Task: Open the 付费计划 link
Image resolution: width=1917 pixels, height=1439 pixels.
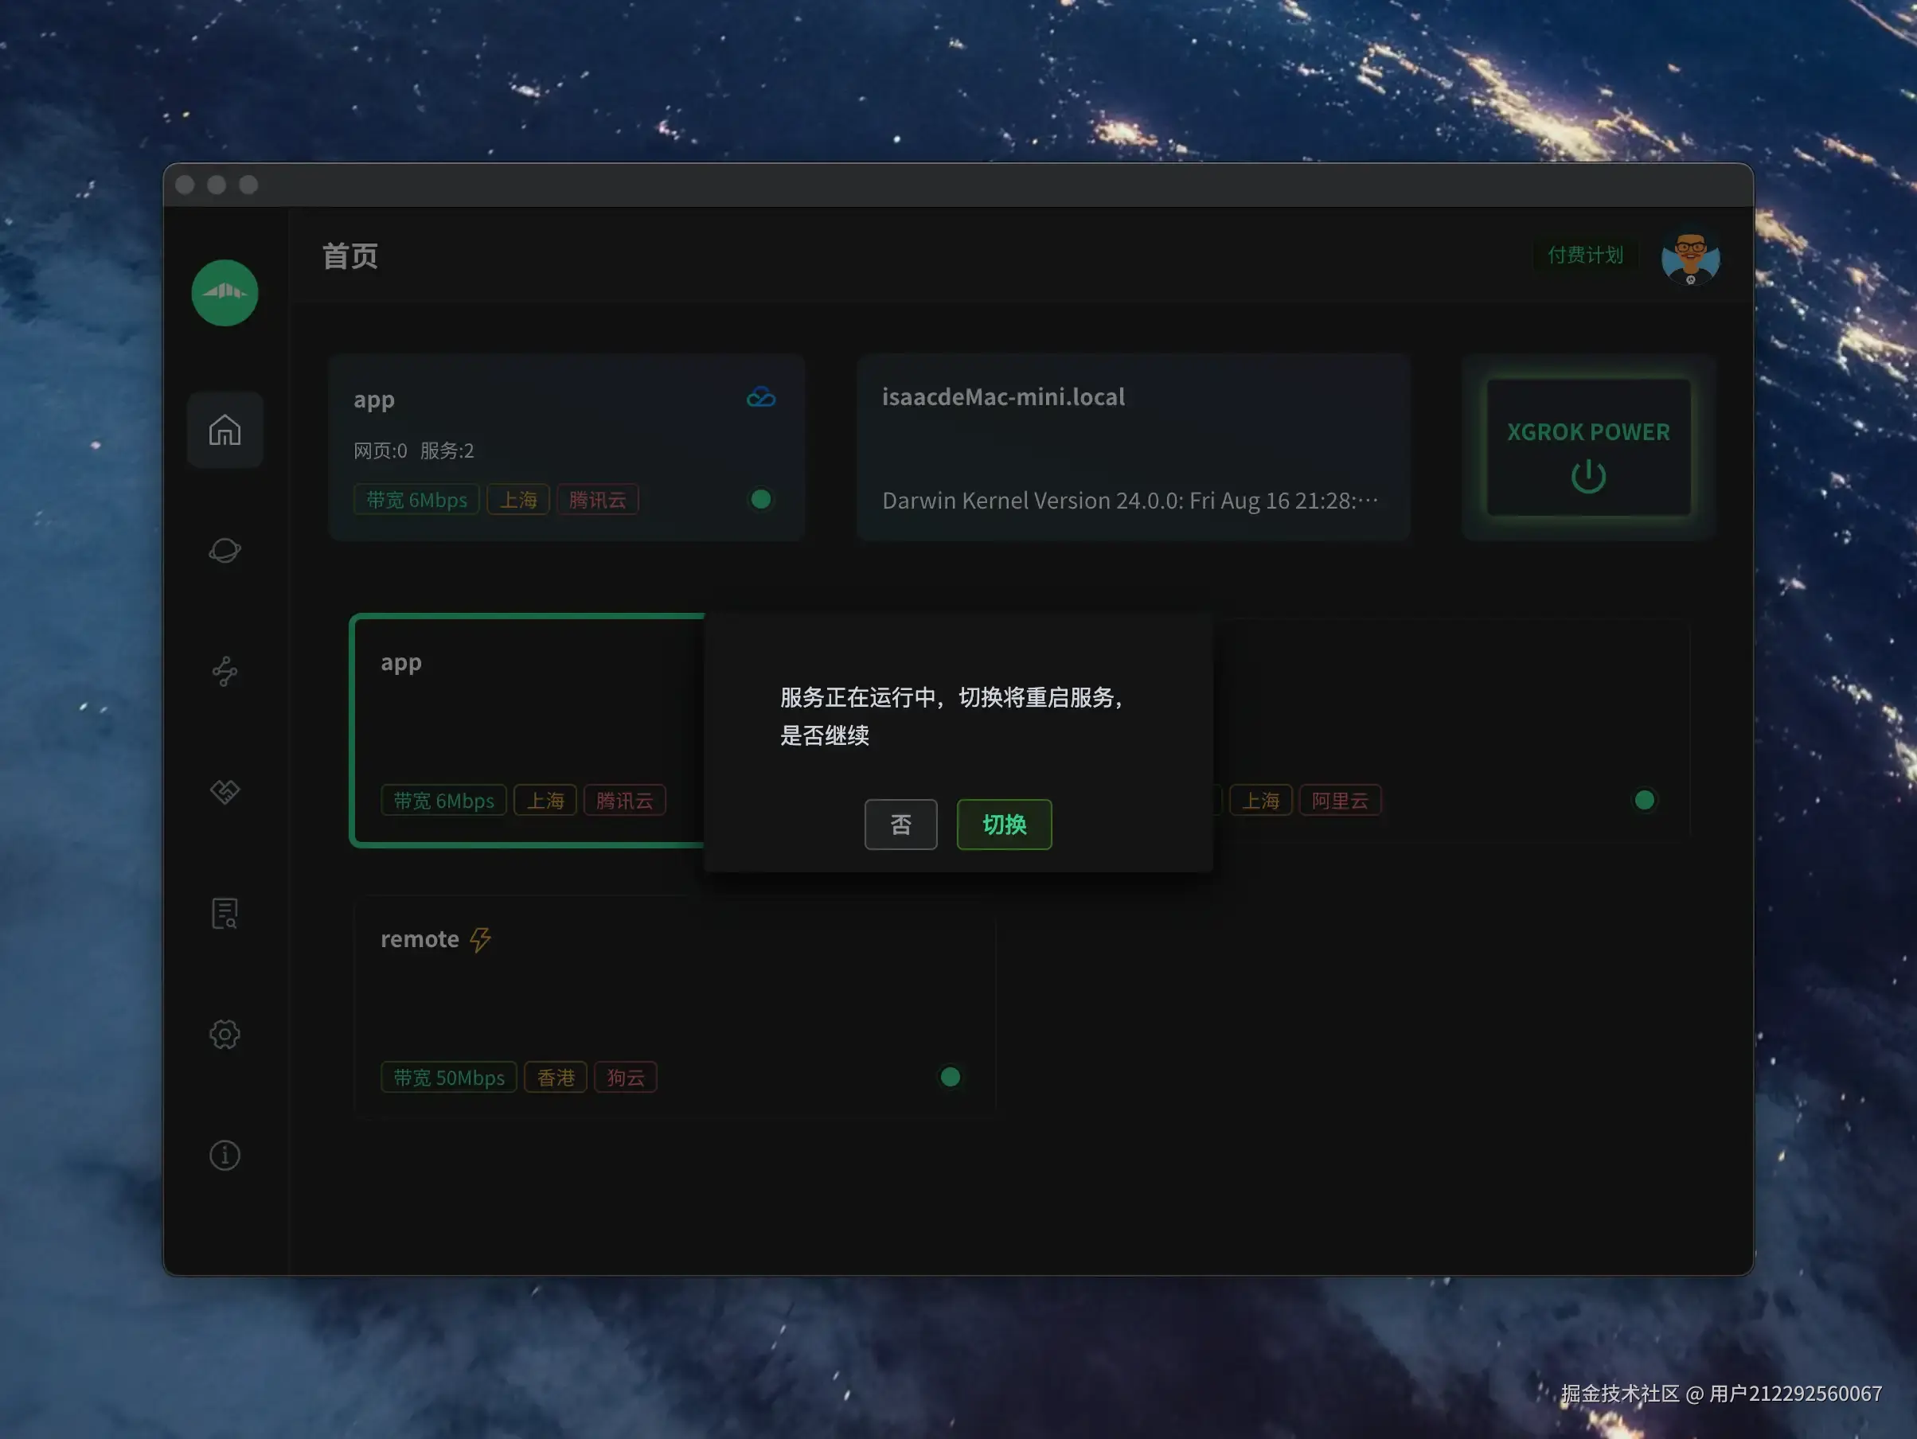Action: pyautogui.click(x=1585, y=255)
